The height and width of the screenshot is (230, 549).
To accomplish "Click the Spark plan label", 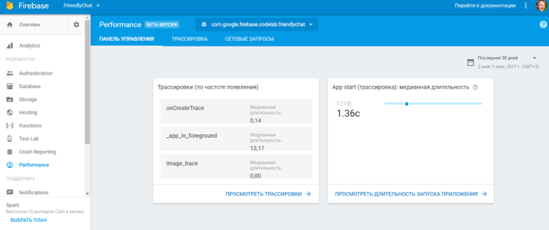I will click(13, 205).
